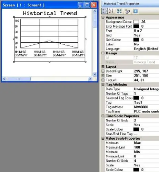159x172 pixels.
Task: Click the Time Scale Number Of Grids value 2
Action: (135, 120)
